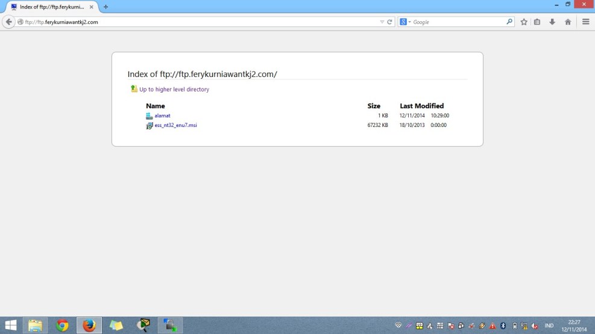Download the ess_nt32_enu7.msi file link
The image size is (595, 334).
tap(175, 125)
